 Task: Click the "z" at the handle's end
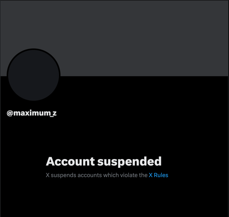54,113
